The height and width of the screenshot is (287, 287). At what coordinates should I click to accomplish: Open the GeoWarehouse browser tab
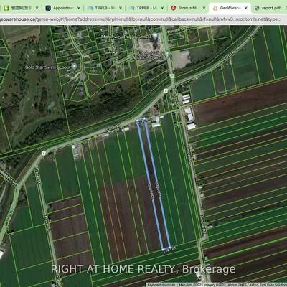point(230,8)
